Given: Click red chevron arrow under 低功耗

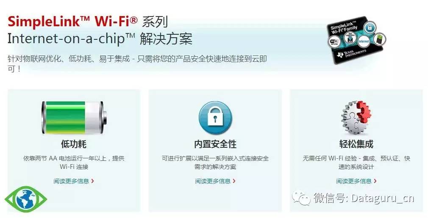Looking at the screenshot, I should (x=93, y=181).
